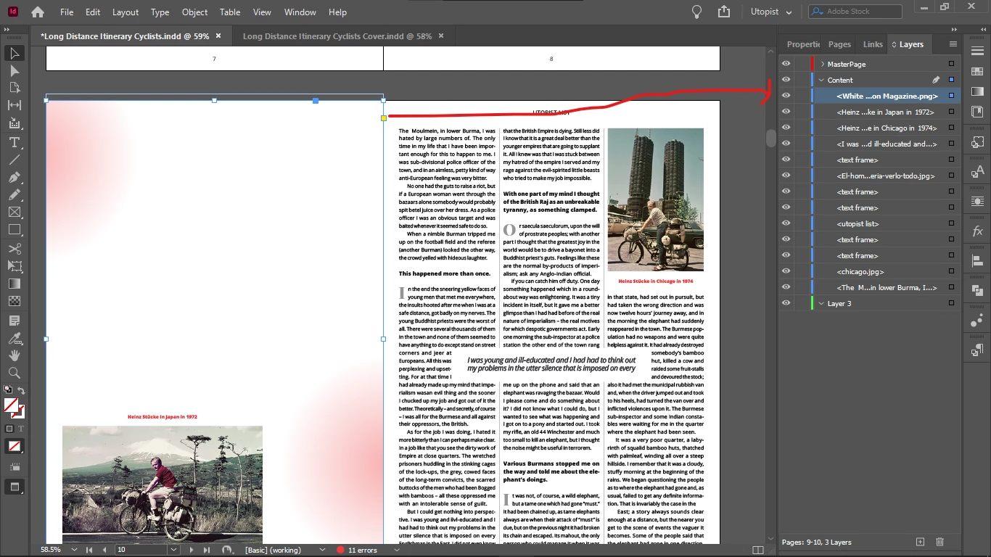This screenshot has height=557, width=991.
Task: Select the Scissors tool
Action: [x=14, y=249]
